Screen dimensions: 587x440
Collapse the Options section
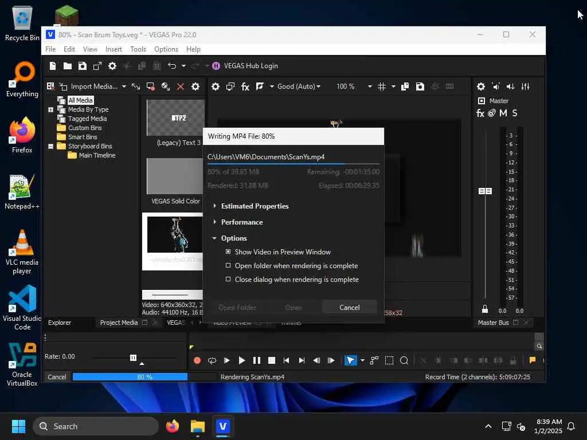click(214, 238)
